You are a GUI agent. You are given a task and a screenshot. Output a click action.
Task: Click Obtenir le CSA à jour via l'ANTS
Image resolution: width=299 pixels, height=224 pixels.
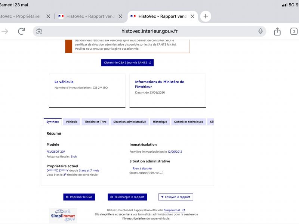[x=127, y=63]
